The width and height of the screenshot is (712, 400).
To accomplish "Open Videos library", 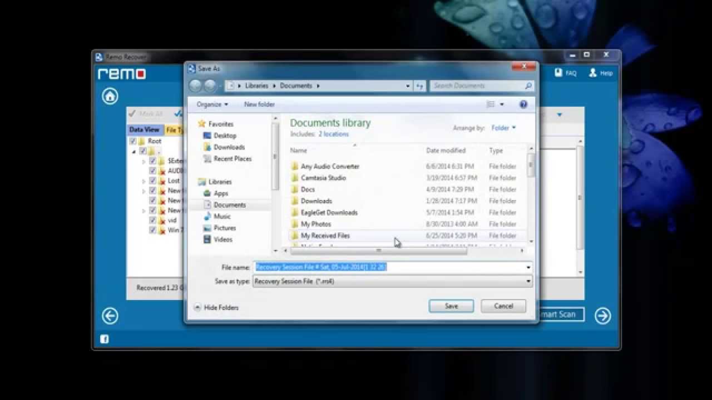I will point(217,239).
